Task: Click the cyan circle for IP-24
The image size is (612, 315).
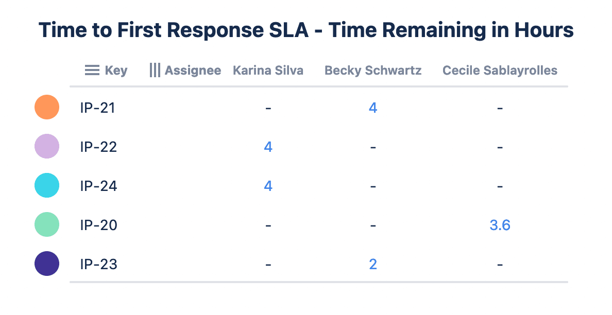Action: pos(47,186)
